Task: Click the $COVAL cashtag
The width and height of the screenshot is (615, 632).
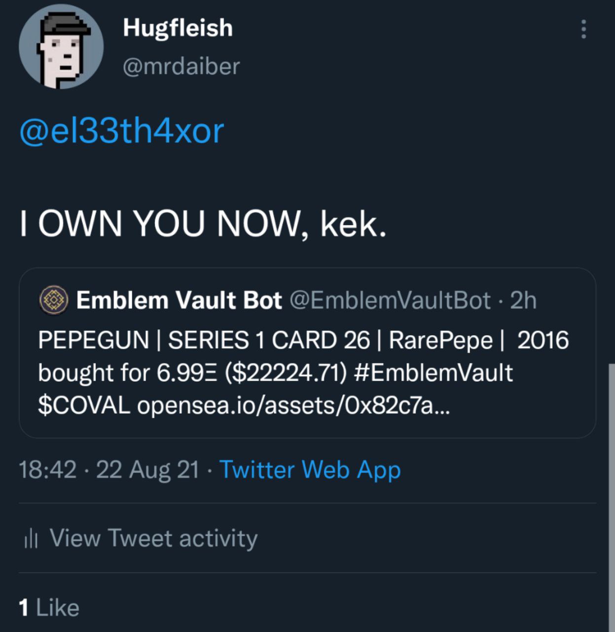Action: tap(84, 405)
